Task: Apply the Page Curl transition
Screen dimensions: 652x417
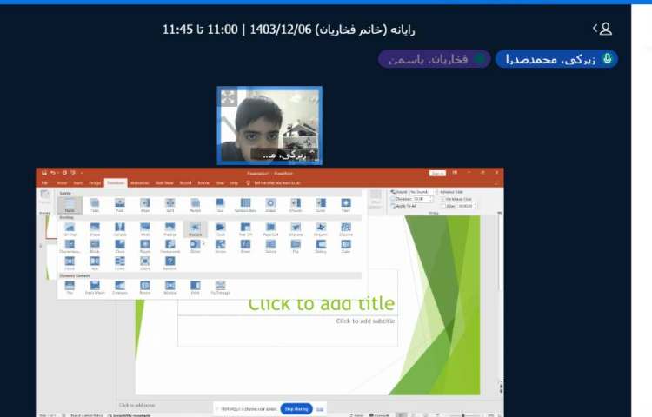Action: pos(270,228)
